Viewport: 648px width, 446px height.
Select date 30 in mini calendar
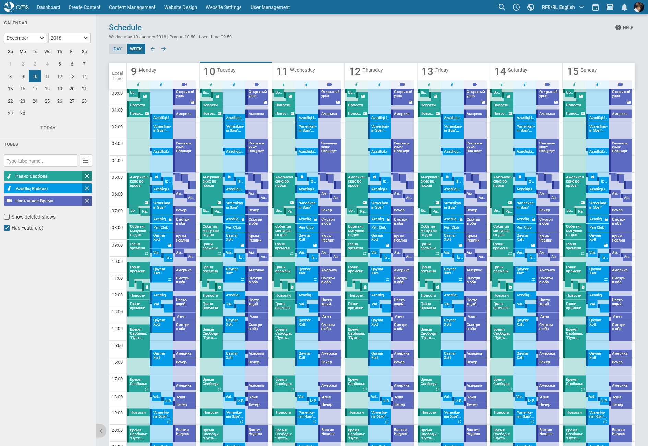[x=23, y=113]
